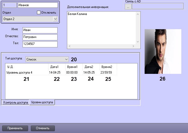Image resolution: width=188 pixels, height=133 pixels.
Task: Click the scroll right arrow in additional info box
Action: 134,46
